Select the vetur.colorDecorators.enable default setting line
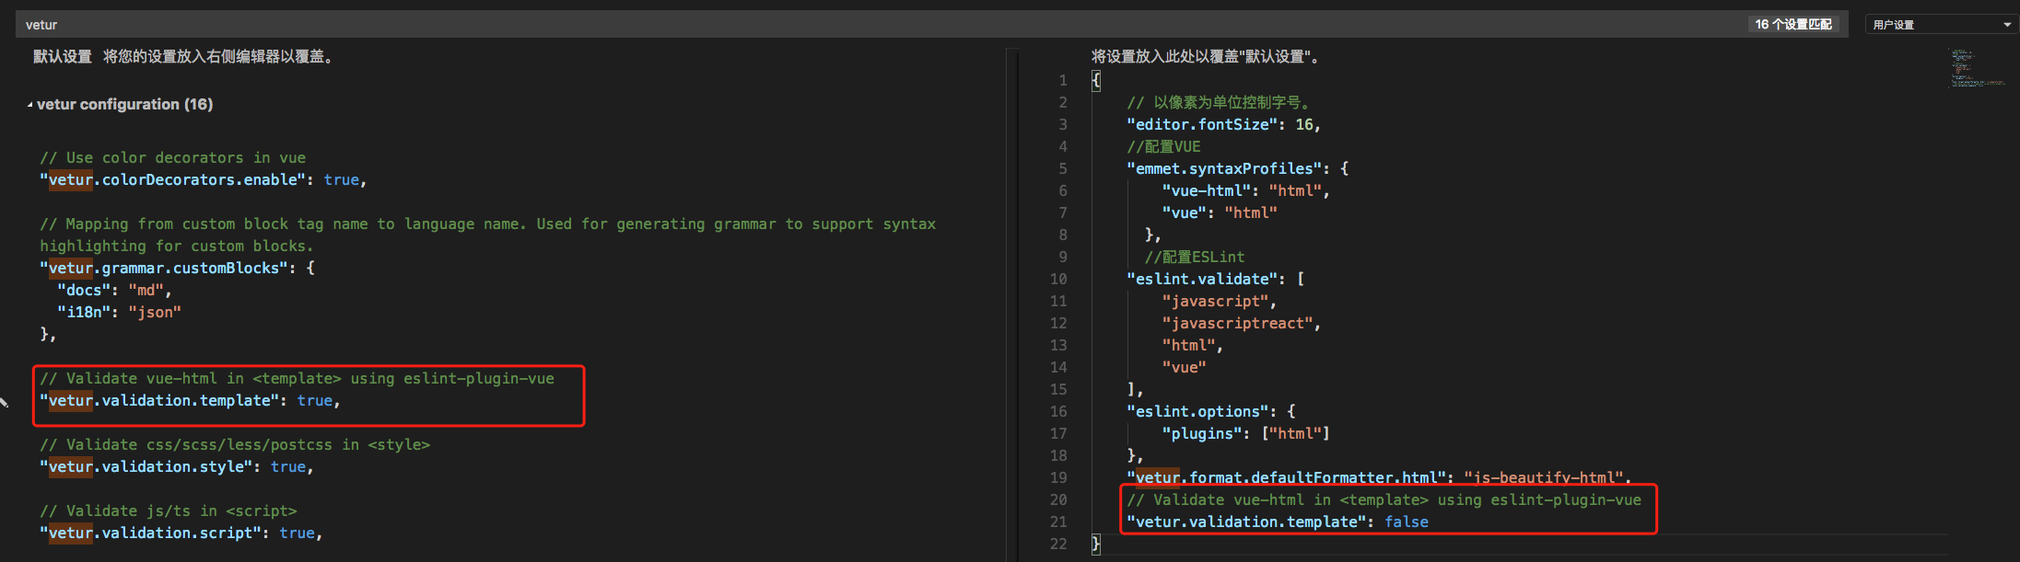 (204, 180)
